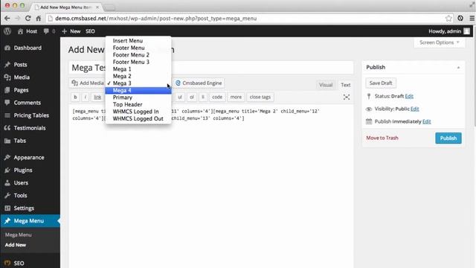The width and height of the screenshot is (476, 268).
Task: Click the blue Publish button
Action: 448,138
